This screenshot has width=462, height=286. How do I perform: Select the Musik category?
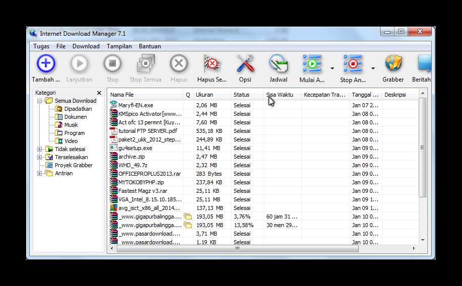[x=71, y=125]
